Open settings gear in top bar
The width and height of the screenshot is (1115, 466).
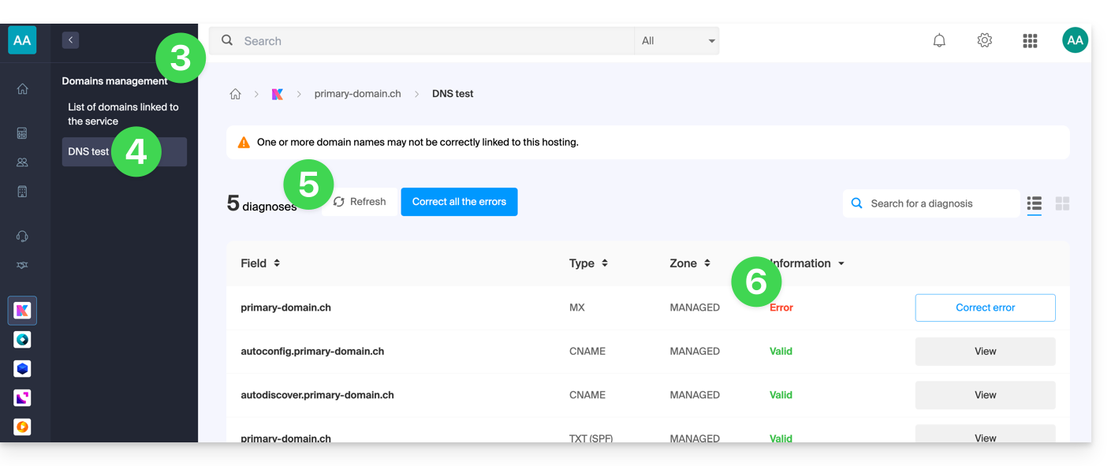(984, 40)
